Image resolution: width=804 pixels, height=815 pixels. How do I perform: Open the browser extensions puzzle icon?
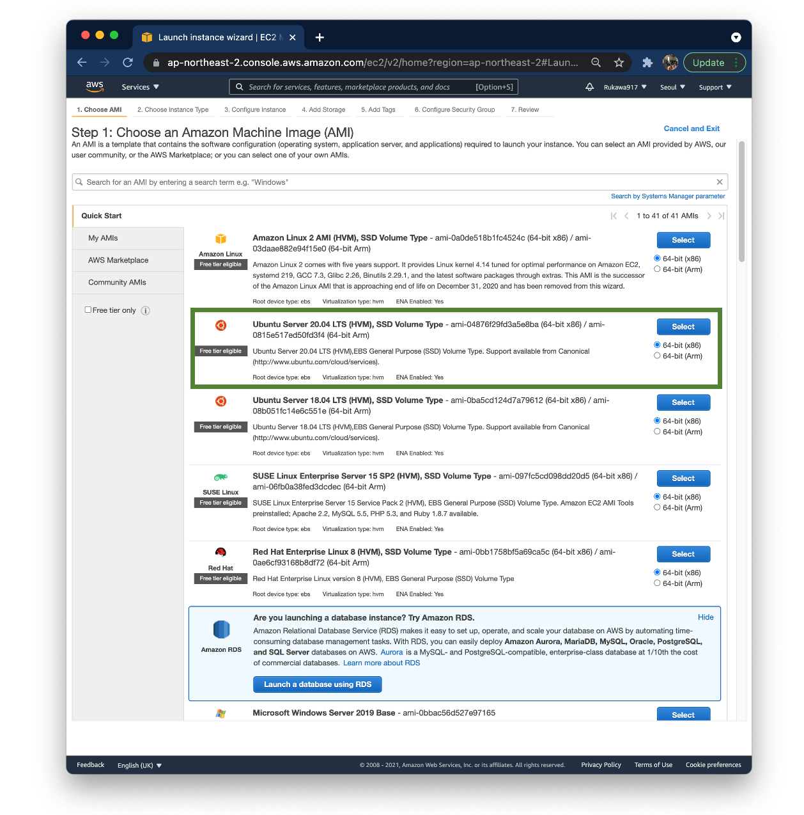click(647, 62)
